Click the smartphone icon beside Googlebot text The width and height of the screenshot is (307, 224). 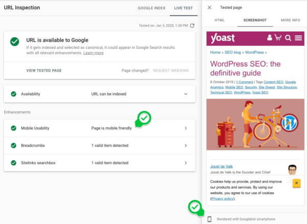coord(209,219)
